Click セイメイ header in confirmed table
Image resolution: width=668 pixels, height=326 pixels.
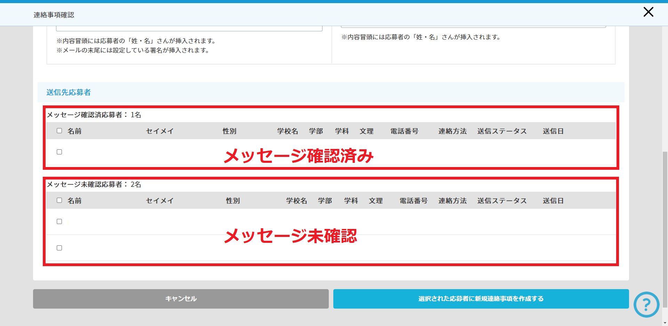(x=160, y=131)
